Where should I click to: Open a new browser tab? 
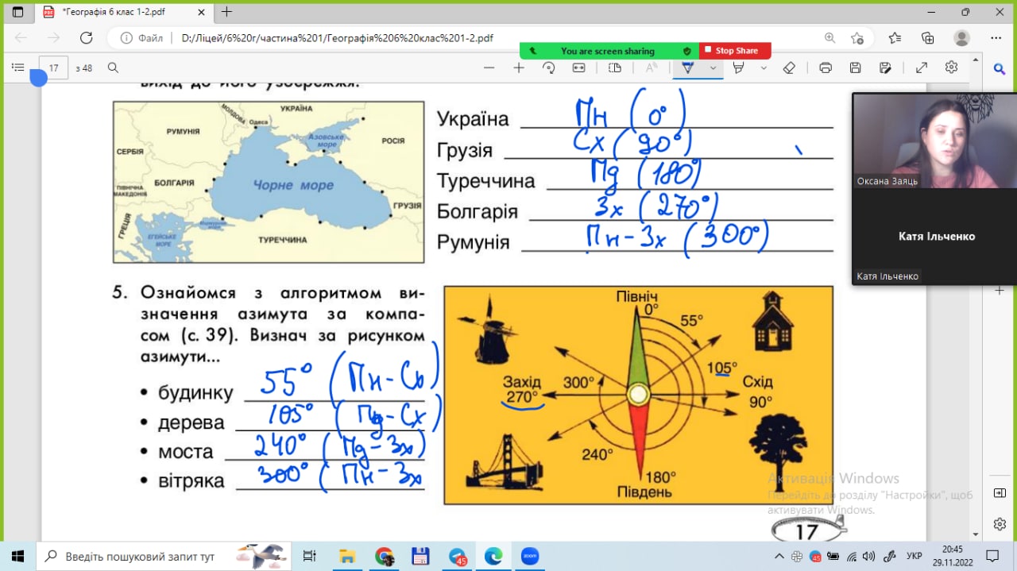coord(227,12)
